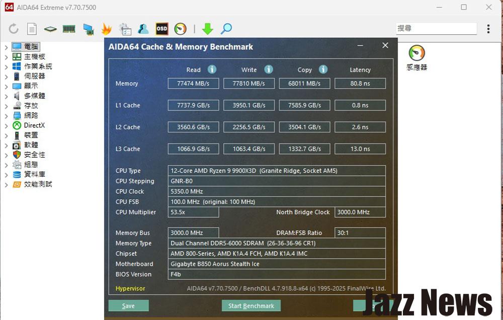This screenshot has width=503, height=320.
Task: Click the green download update arrow
Action: [x=208, y=29]
